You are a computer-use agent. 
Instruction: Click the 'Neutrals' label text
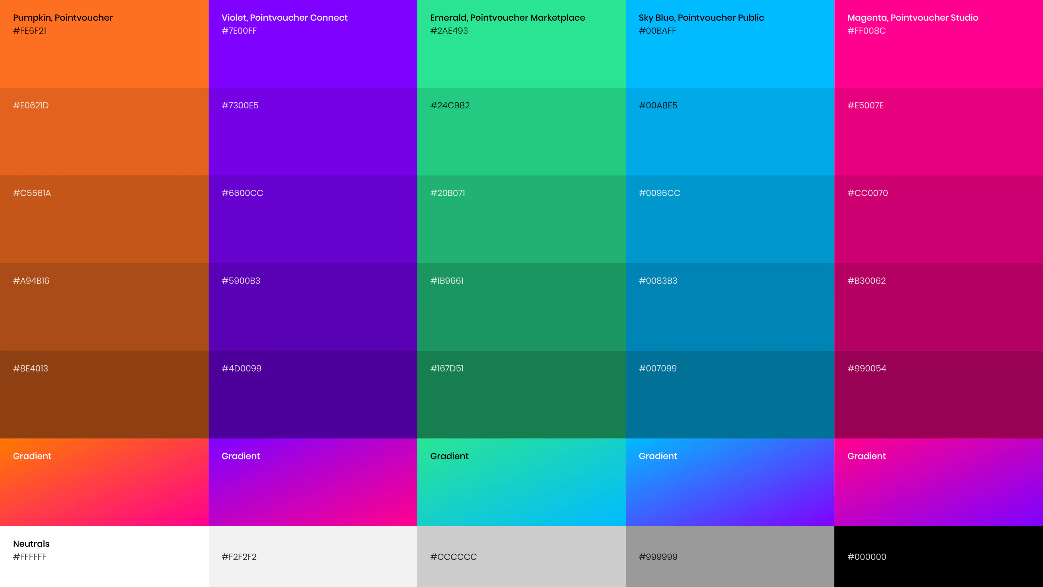31,544
